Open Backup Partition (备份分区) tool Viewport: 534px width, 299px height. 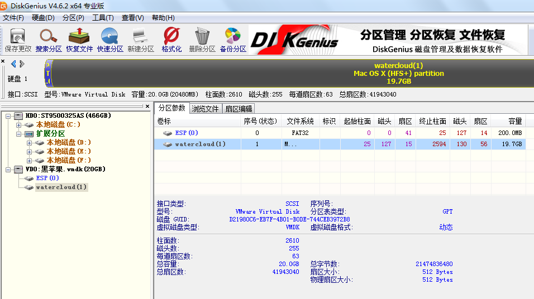click(233, 40)
